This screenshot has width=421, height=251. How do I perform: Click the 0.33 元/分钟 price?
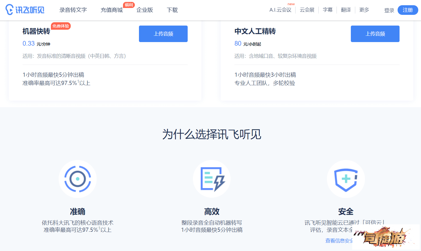36,44
